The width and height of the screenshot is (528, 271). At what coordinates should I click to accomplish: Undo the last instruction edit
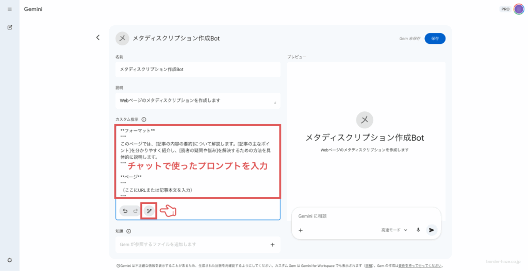tap(125, 211)
